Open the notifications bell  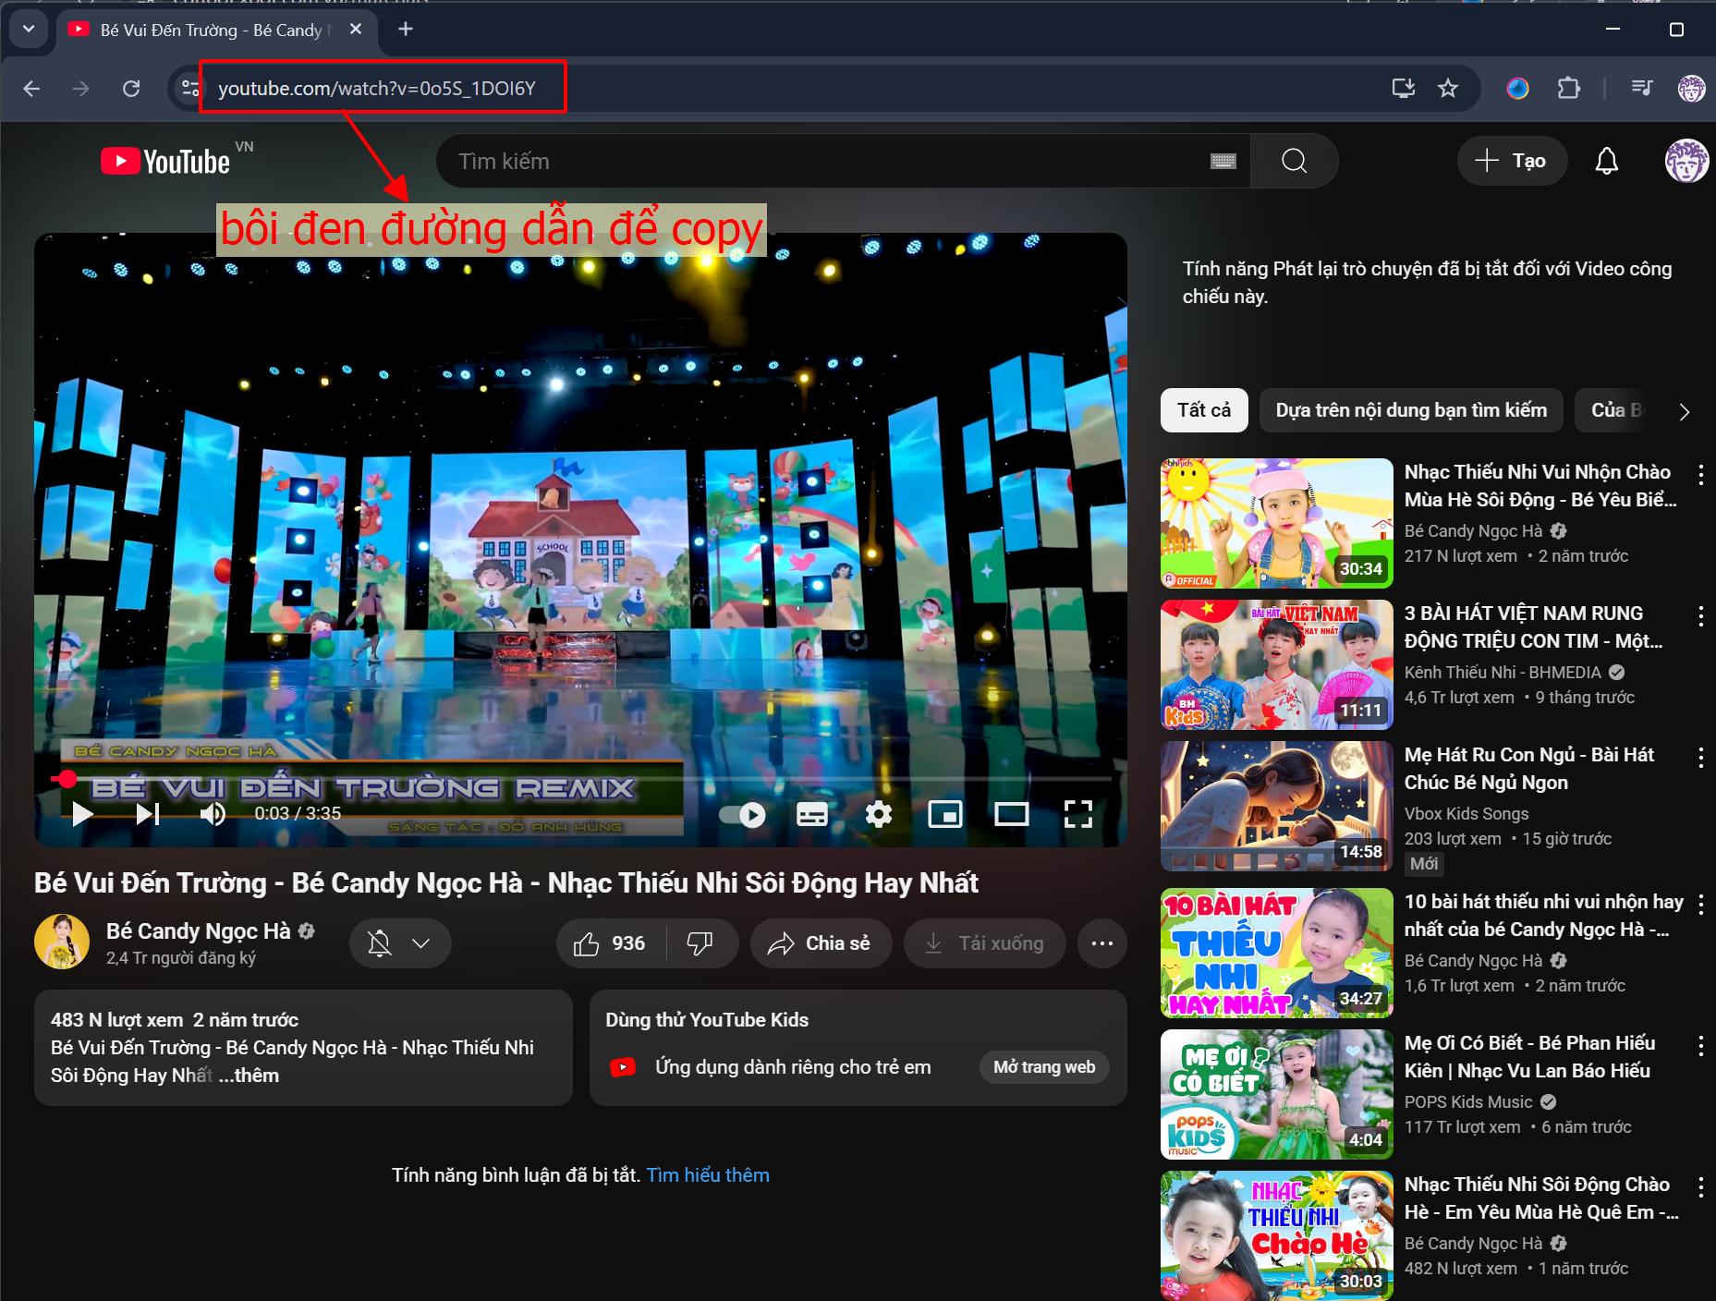coord(1607,161)
